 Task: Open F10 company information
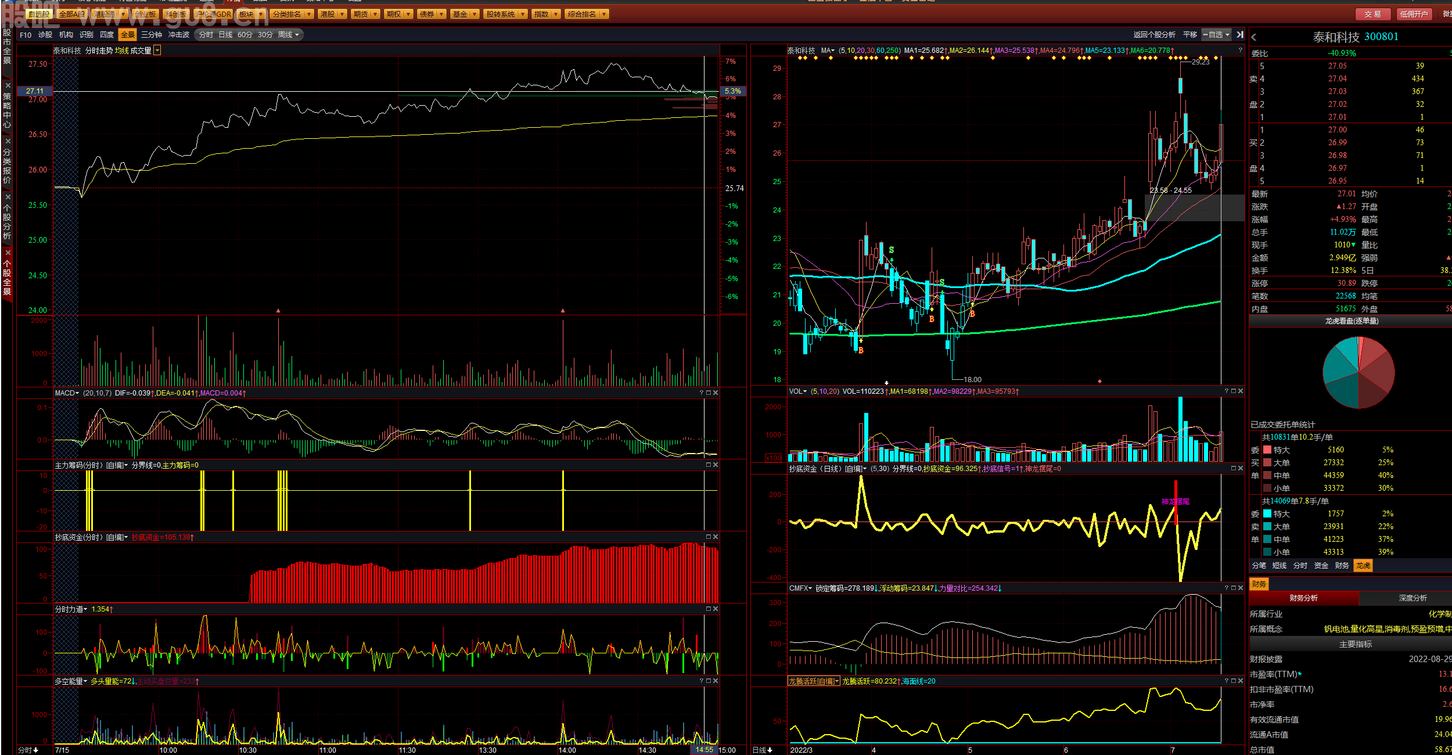(26, 35)
